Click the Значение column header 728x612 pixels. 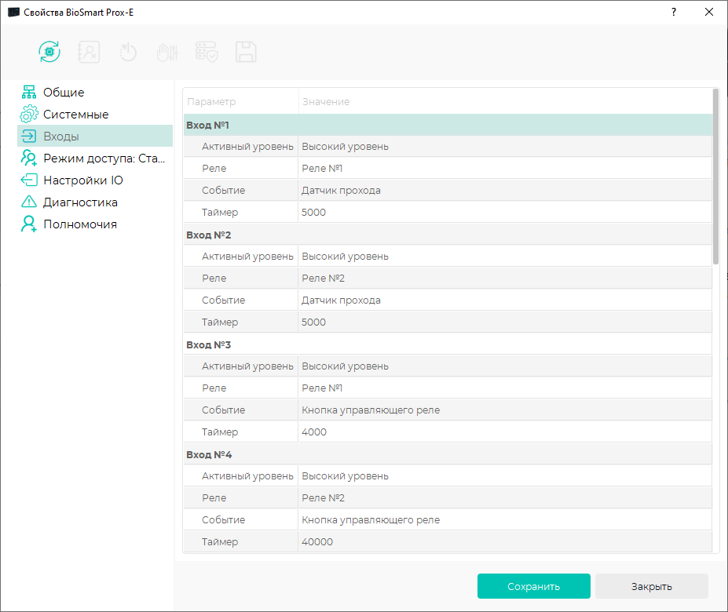(x=505, y=102)
